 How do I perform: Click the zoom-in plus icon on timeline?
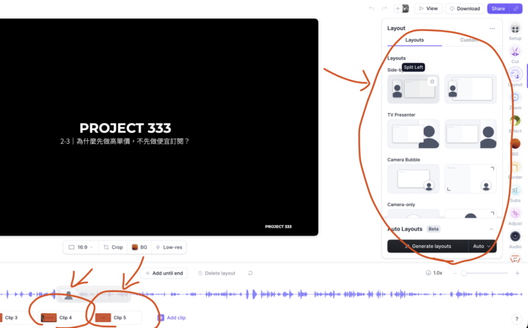point(517,273)
